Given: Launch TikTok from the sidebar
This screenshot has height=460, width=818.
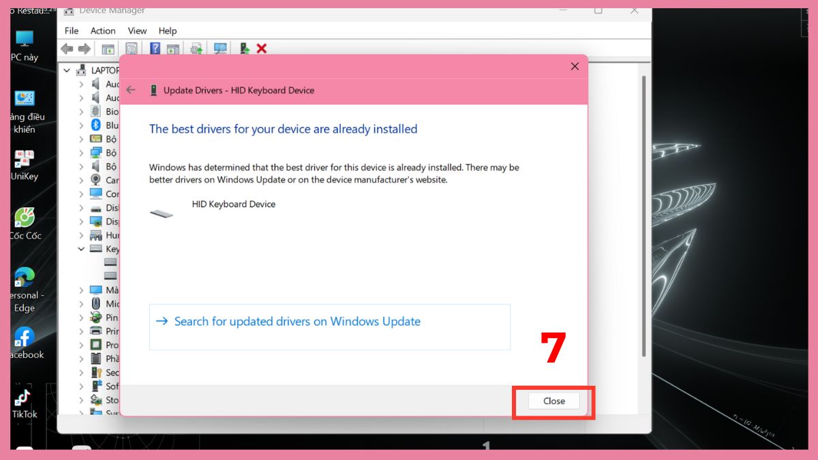Looking at the screenshot, I should [x=25, y=399].
